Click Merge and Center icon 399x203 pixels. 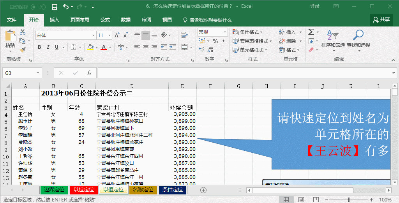(x=184, y=47)
